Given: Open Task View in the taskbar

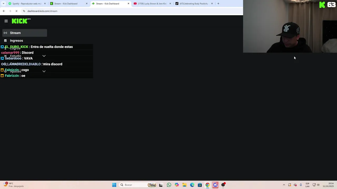Looking at the screenshot, I should (161, 185).
